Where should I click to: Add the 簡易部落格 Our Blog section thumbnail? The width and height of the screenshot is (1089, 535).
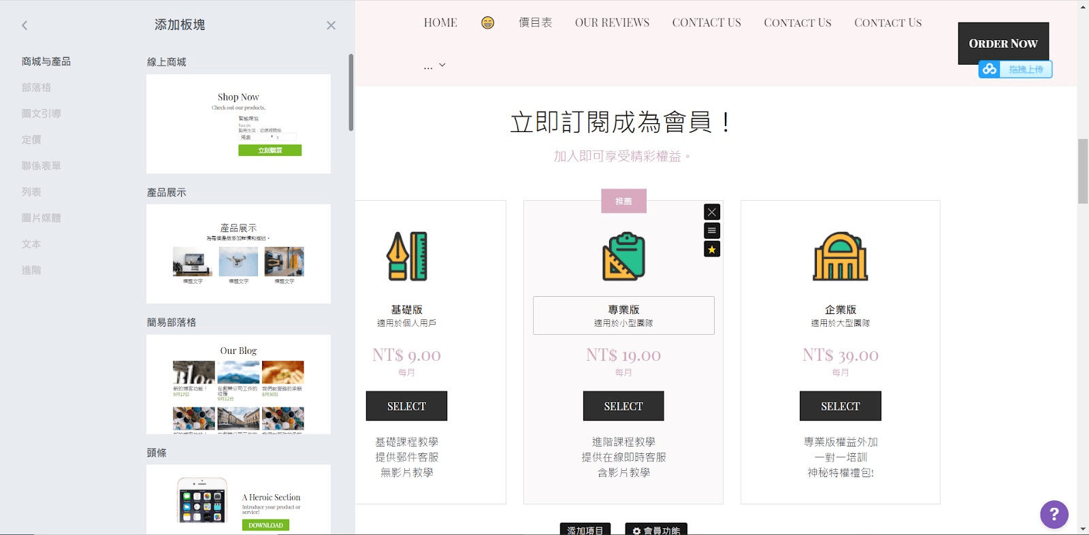pyautogui.click(x=238, y=385)
